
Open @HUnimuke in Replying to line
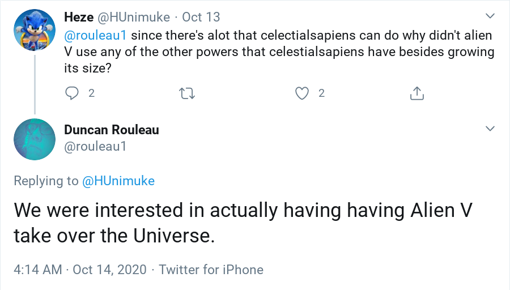coord(118,181)
